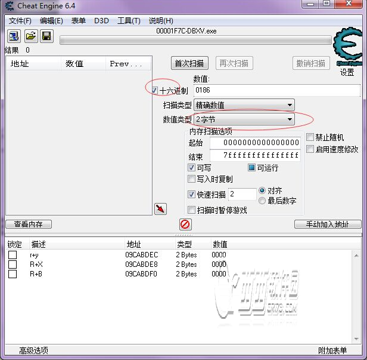Lock the R+X address entry
The height and width of the screenshot is (360, 367).
[13, 264]
